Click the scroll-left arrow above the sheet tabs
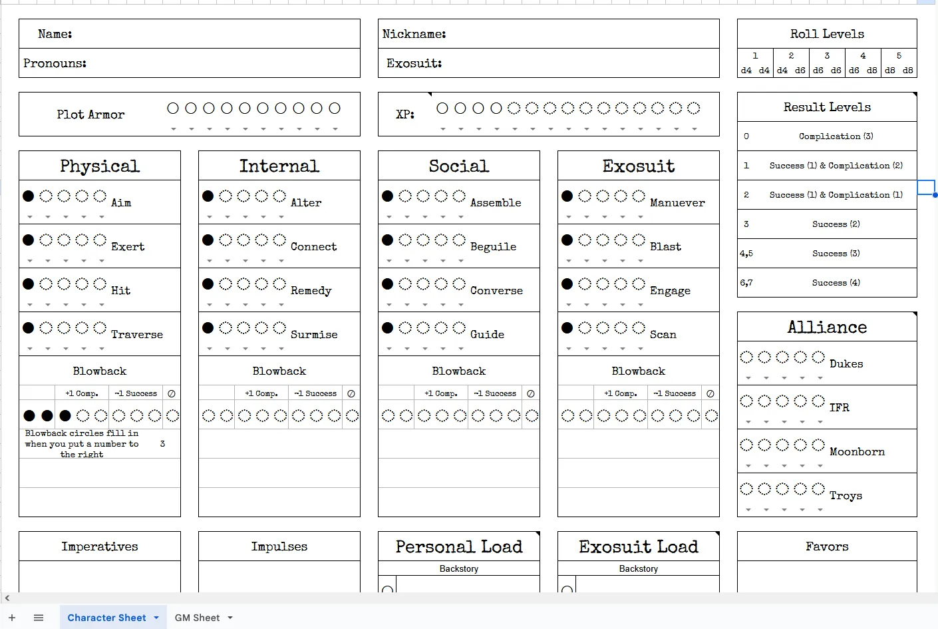This screenshot has width=938, height=629. 7,598
